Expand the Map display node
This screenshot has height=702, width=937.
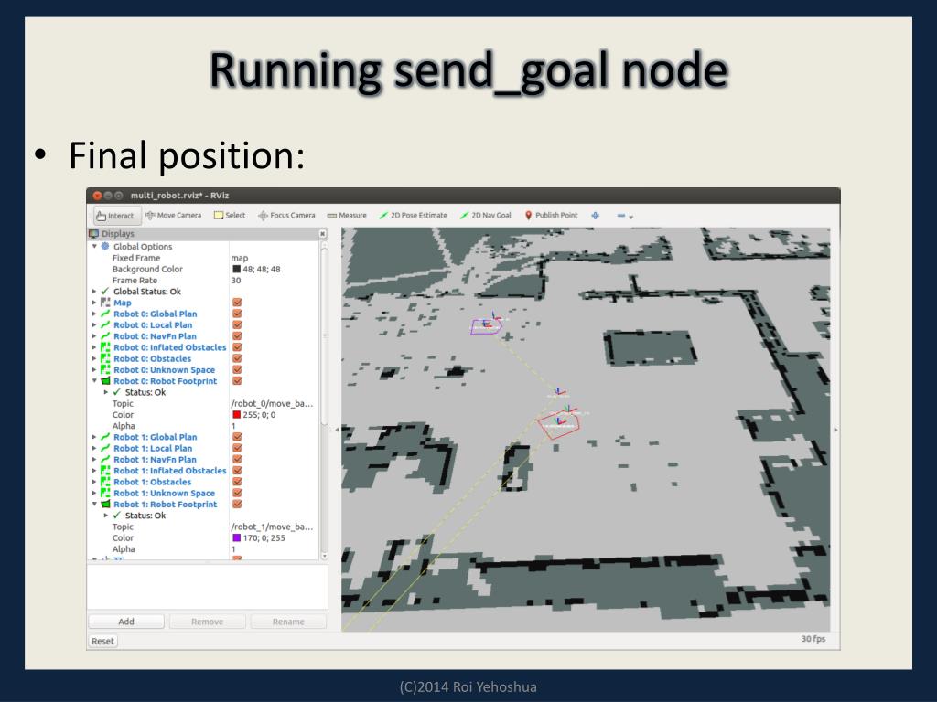point(94,303)
